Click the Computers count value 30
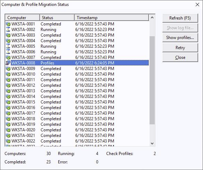Image resolution: width=203 pixels, height=170 pixels. [49, 154]
